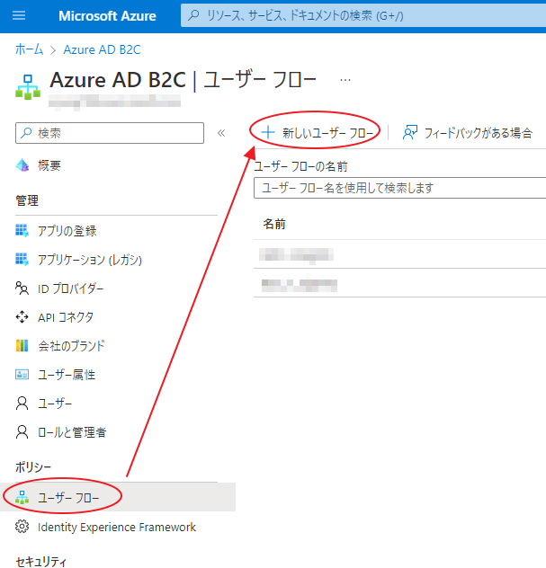This screenshot has height=568, width=546.
Task: Open API コネクタ menu item
Action: 66,317
